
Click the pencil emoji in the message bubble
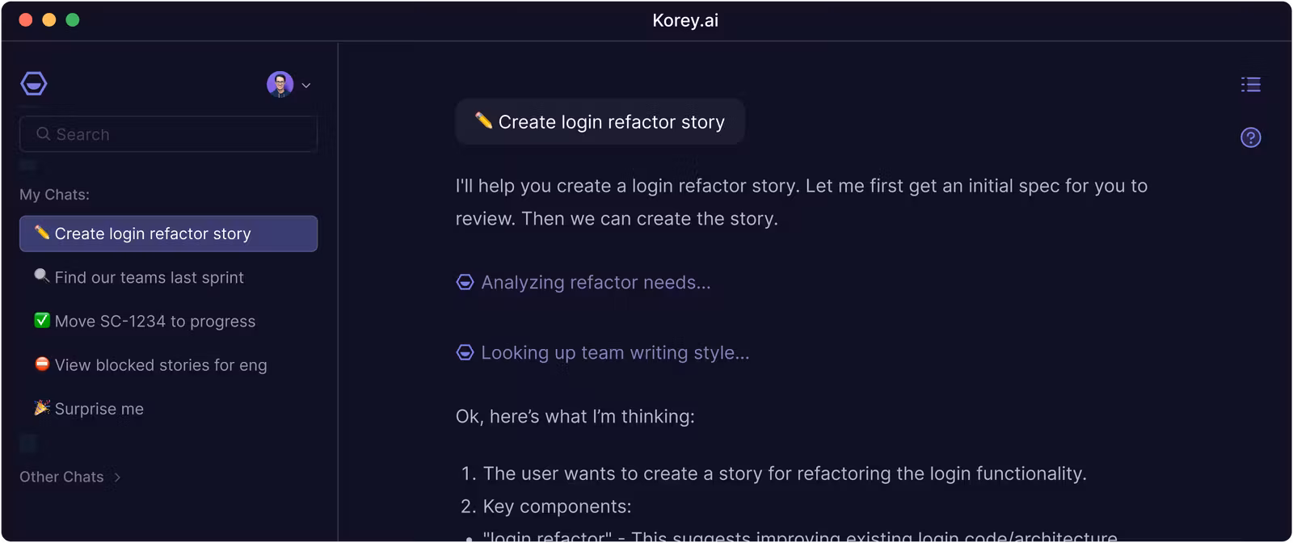(483, 120)
